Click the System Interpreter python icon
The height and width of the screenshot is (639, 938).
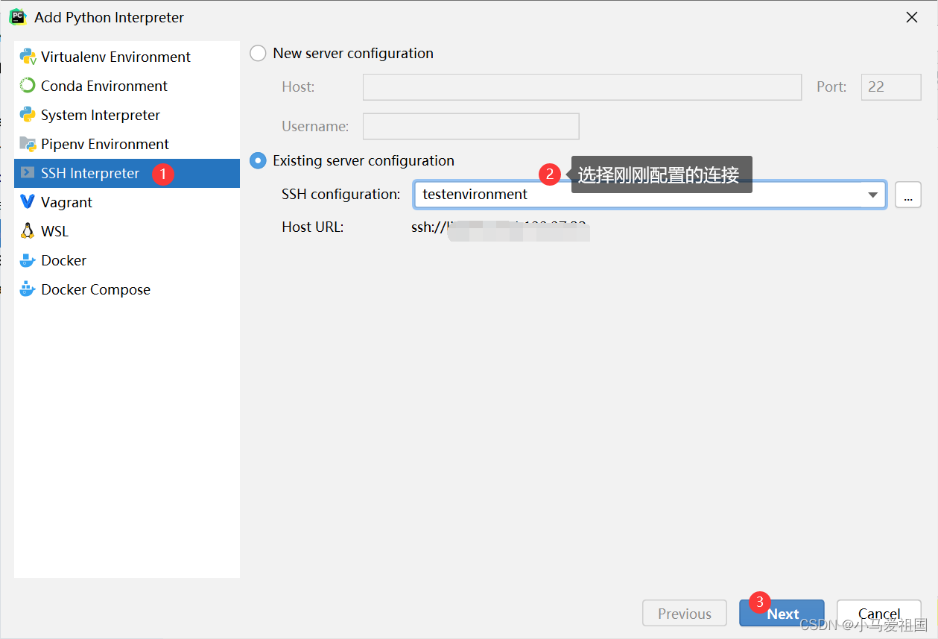tap(28, 115)
